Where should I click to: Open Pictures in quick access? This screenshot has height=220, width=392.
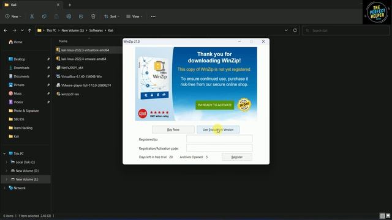click(x=17, y=85)
